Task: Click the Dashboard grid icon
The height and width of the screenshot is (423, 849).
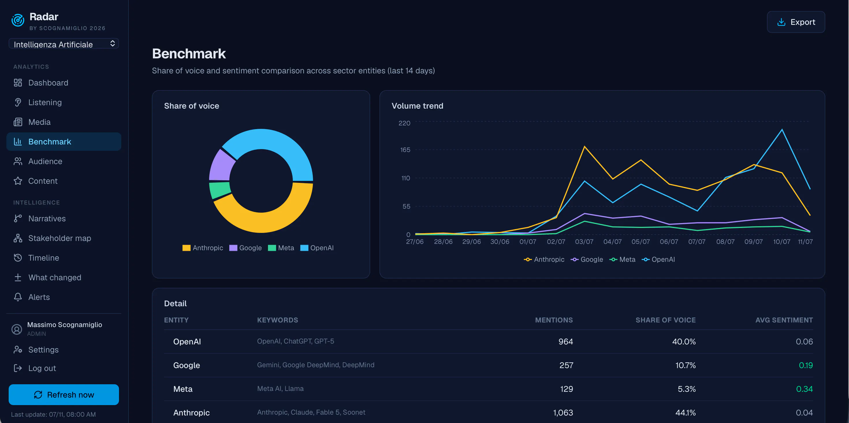Action: 18,83
